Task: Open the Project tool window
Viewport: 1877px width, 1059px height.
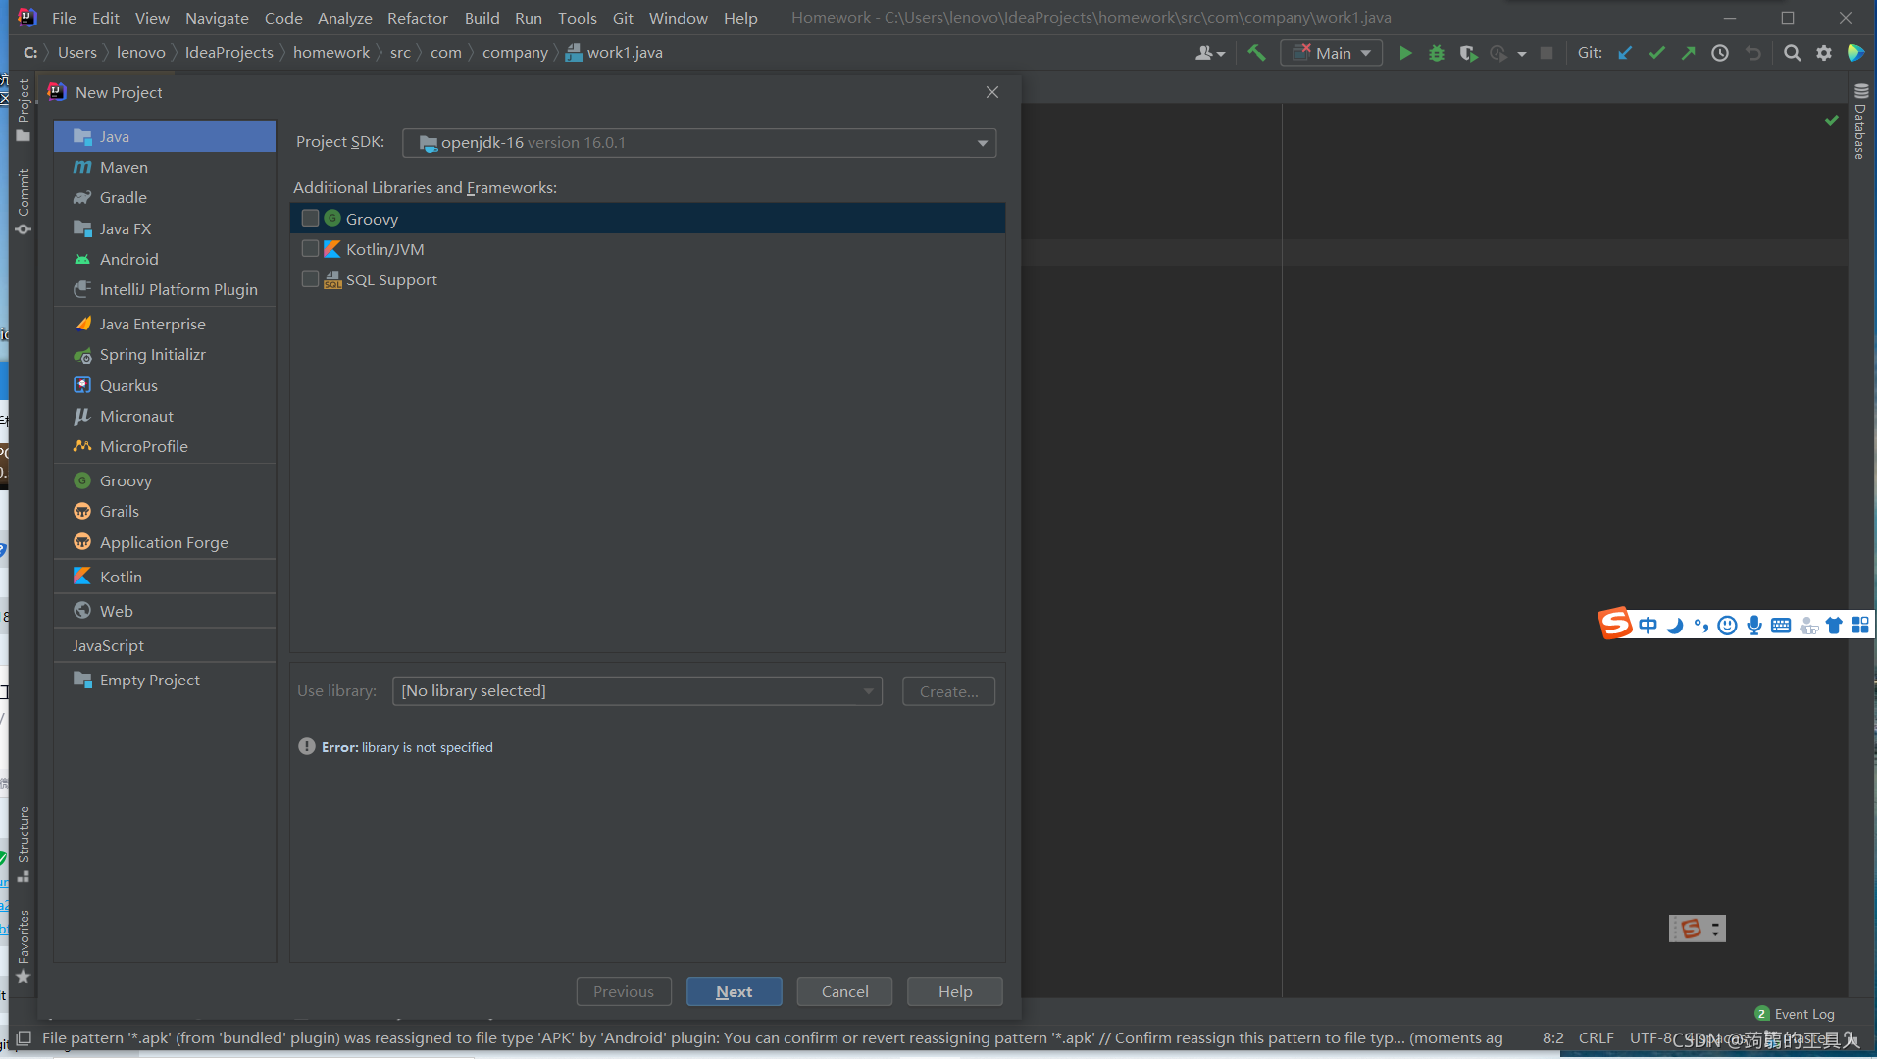Action: coord(24,110)
